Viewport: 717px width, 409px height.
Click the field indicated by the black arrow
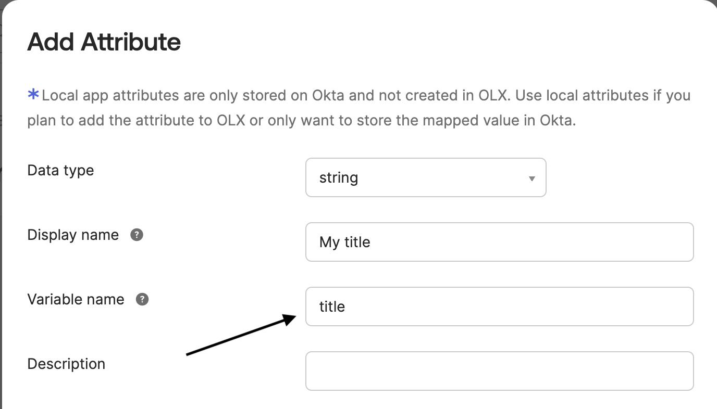[x=499, y=306]
